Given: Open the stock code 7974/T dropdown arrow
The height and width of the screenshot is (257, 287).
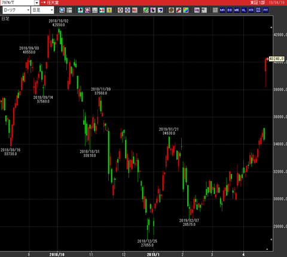Looking at the screenshot, I should click(x=37, y=2).
